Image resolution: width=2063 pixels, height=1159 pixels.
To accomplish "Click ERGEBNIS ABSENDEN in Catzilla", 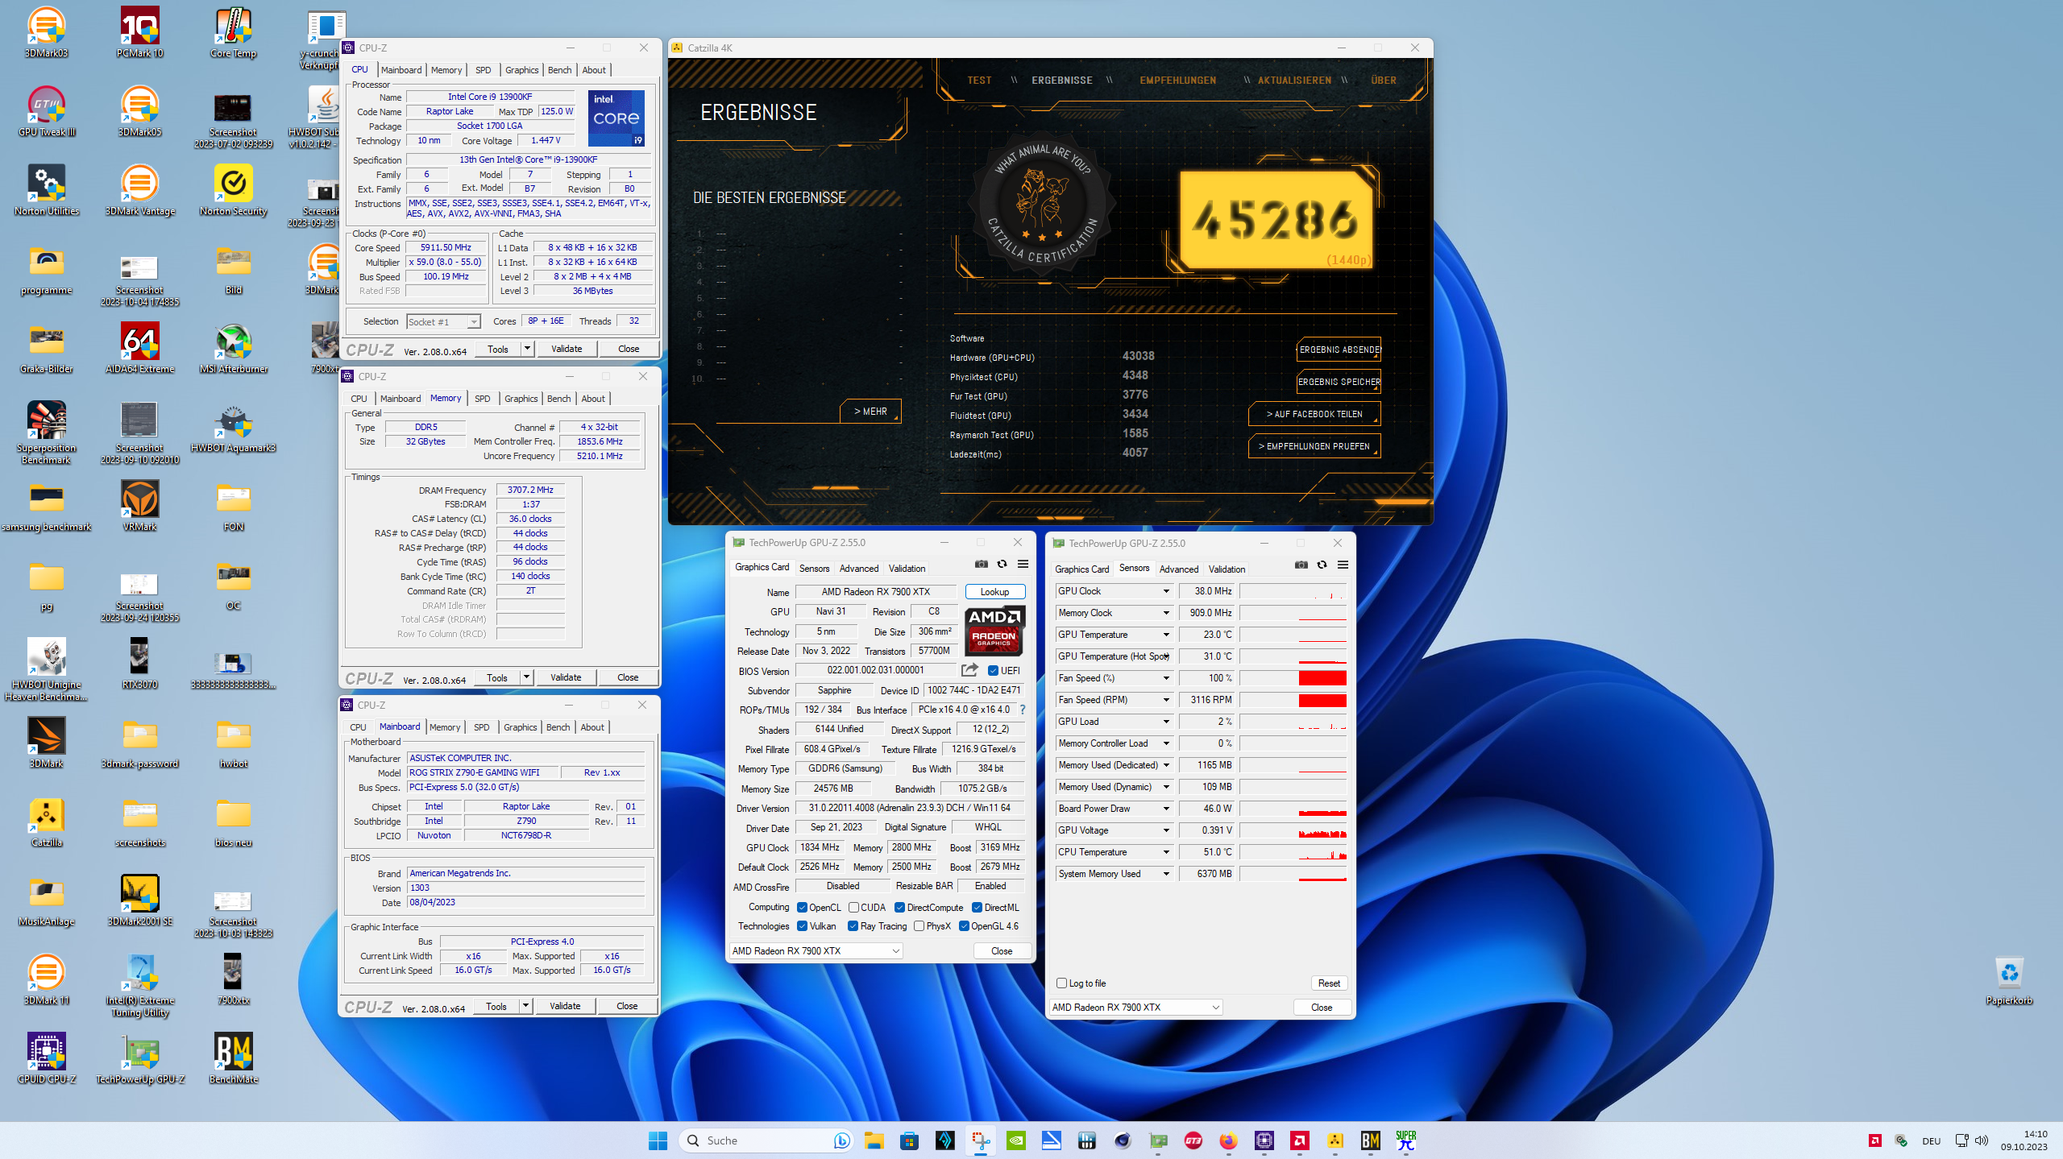I will click(x=1339, y=350).
